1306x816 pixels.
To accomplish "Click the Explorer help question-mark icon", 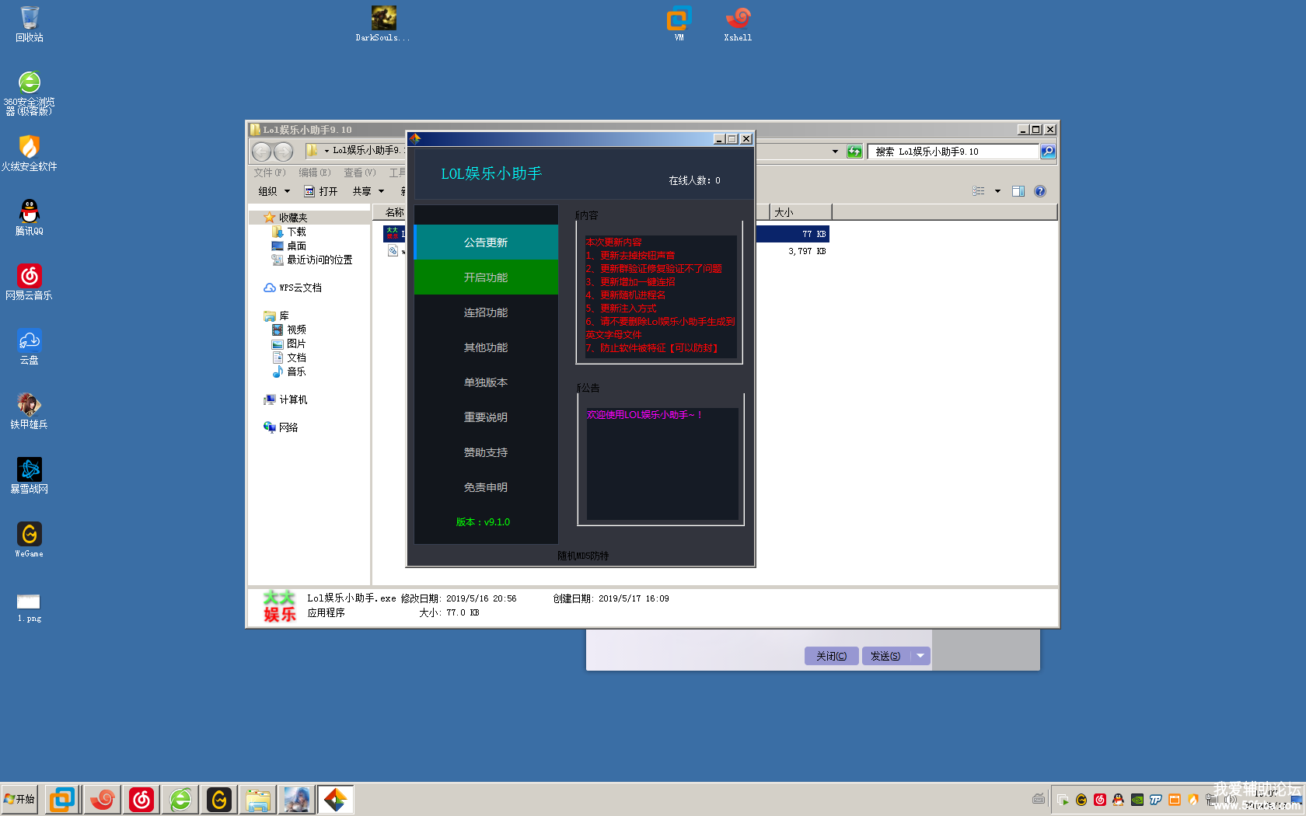I will (x=1040, y=191).
